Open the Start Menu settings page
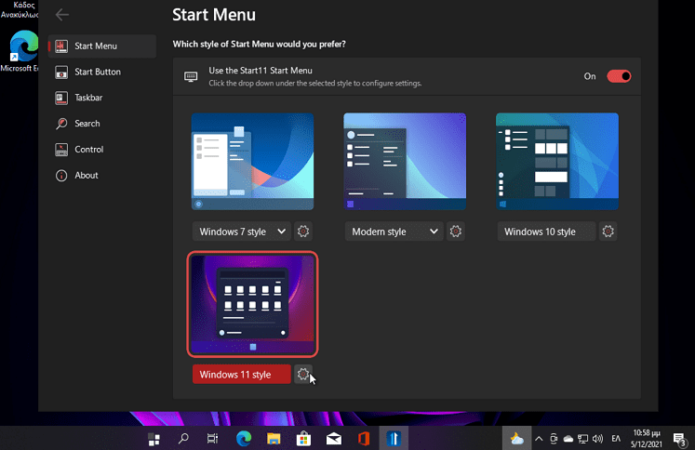Image resolution: width=695 pixels, height=450 pixels. click(102, 46)
